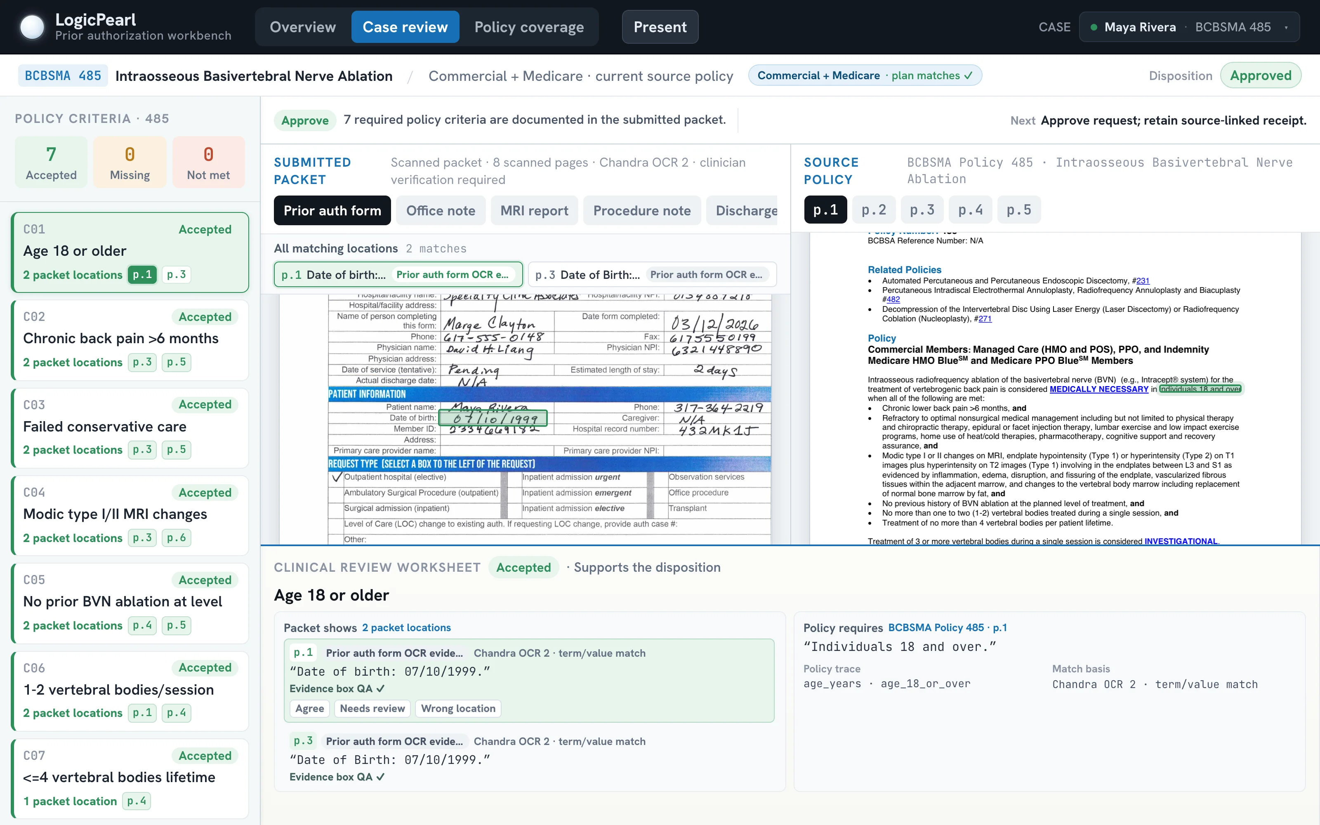1320x825 pixels.
Task: Open p.1 location for C01
Action: pyautogui.click(x=142, y=274)
